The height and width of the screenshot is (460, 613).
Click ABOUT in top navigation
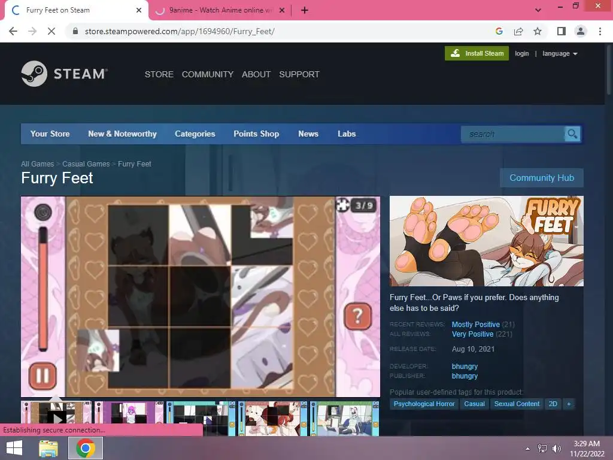(x=256, y=74)
